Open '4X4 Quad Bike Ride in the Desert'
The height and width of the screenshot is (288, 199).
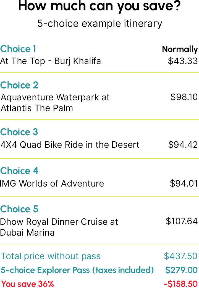(x=70, y=145)
